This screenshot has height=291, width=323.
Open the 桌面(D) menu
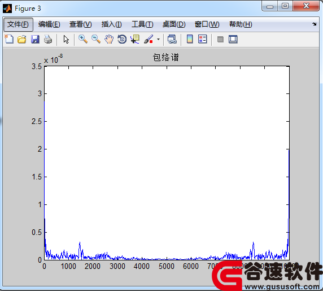(174, 24)
